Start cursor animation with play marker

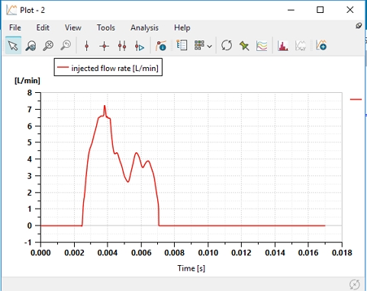140,46
